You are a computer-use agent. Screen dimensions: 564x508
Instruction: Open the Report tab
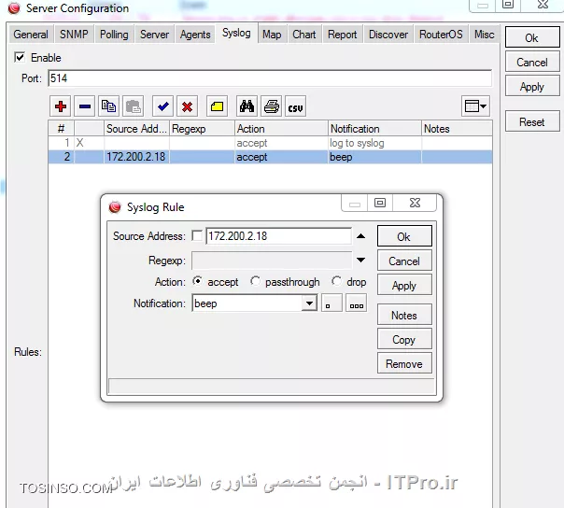(x=342, y=35)
